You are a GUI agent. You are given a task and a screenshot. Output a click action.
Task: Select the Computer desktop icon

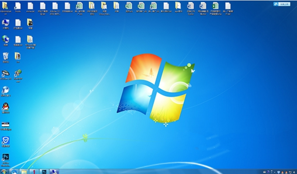[x=6, y=24]
